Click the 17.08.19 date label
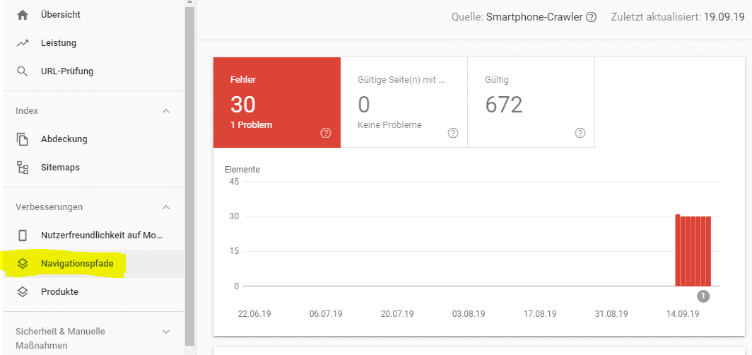 (x=540, y=314)
